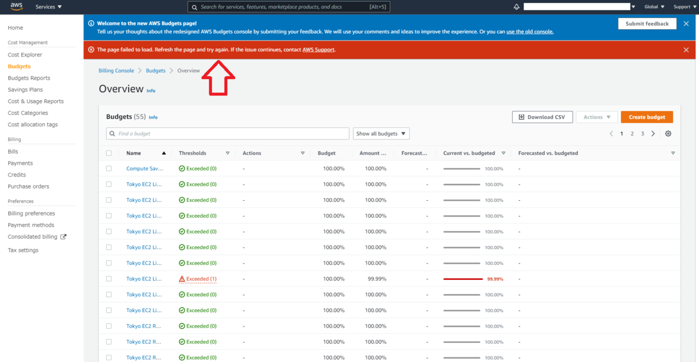The height and width of the screenshot is (362, 699).
Task: Click progress bar in Compute Sav... row
Action: 462,169
